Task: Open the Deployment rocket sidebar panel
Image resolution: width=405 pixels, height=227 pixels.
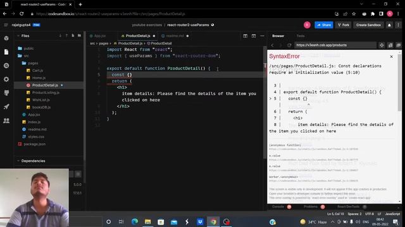Action: 6,107
